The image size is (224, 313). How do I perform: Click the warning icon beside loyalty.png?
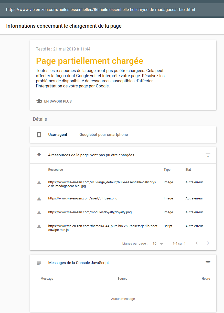pos(39,212)
